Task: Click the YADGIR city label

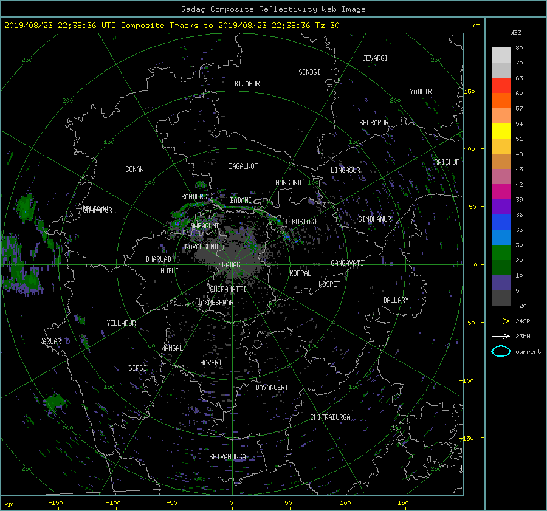Action: click(421, 92)
